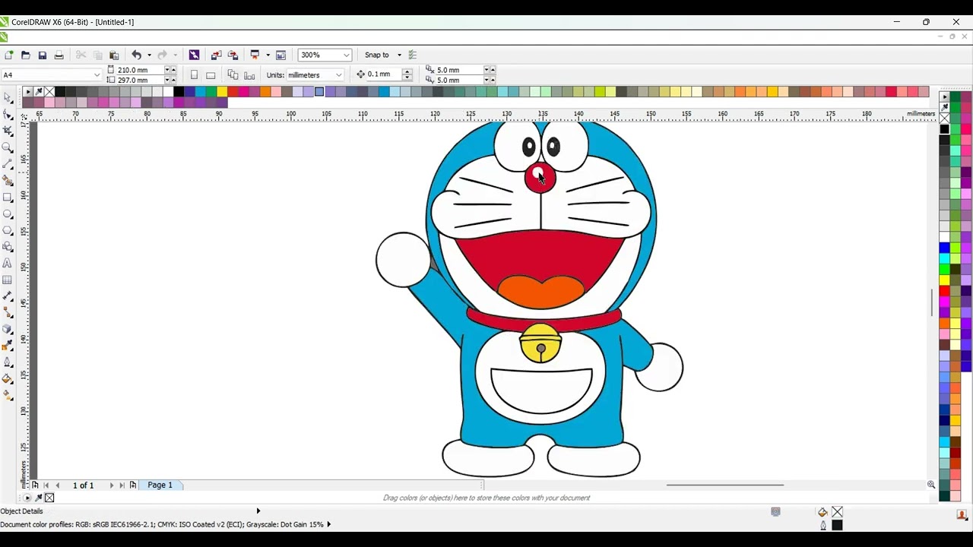The height and width of the screenshot is (547, 973).
Task: Toggle apply layout to all pages
Action: point(233,75)
